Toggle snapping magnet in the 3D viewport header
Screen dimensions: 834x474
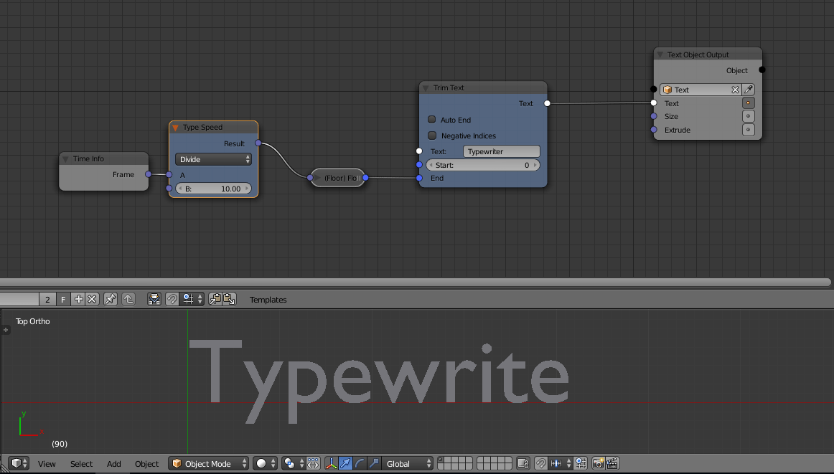coord(540,463)
